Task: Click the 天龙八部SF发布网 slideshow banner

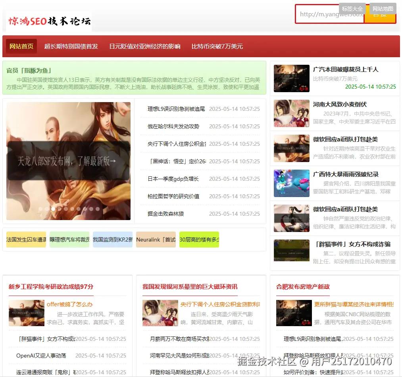Action: [68, 161]
